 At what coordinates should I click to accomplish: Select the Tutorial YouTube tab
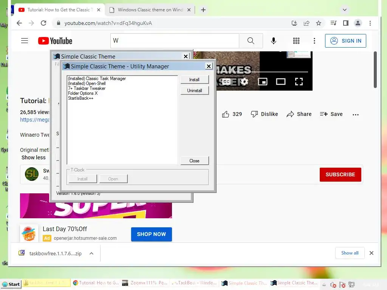[x=59, y=10]
